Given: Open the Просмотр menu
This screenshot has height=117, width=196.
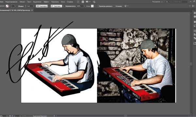Looking at the screenshot, I should coord(55,2).
